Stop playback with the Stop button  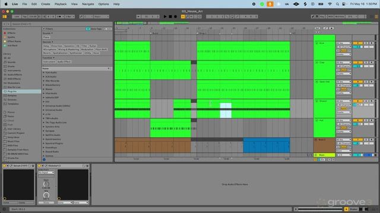pyautogui.click(x=170, y=17)
